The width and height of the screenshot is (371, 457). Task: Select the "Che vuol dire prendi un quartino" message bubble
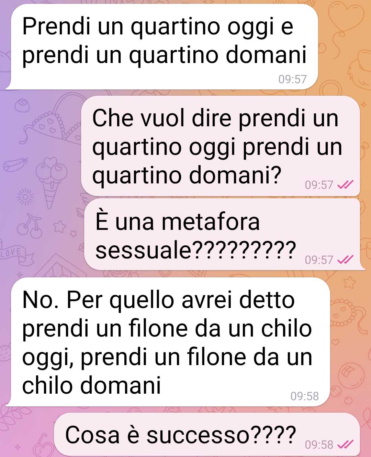pyautogui.click(x=220, y=146)
